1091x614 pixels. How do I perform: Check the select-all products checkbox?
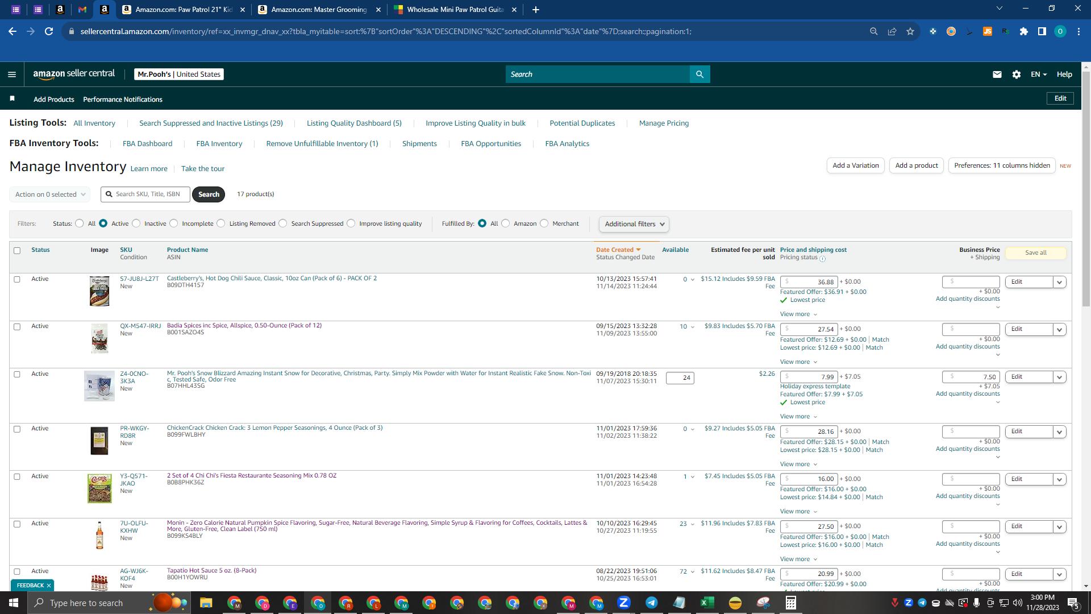17,251
